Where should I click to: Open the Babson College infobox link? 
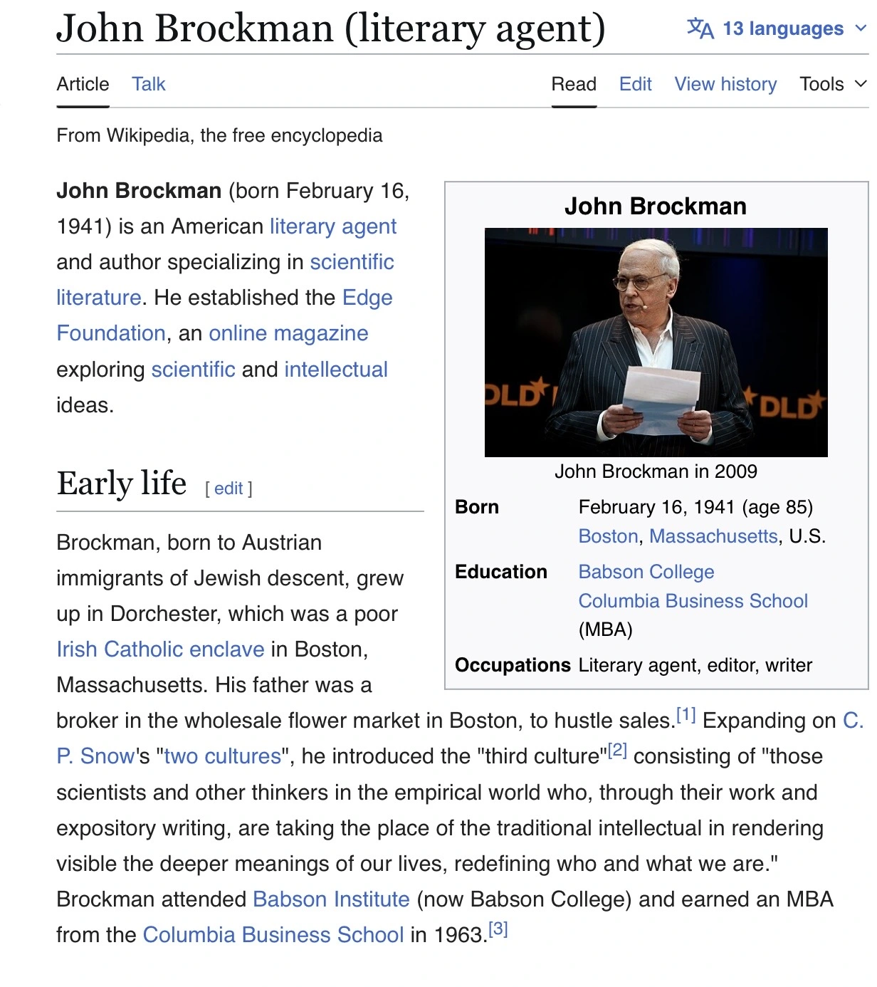click(x=646, y=572)
